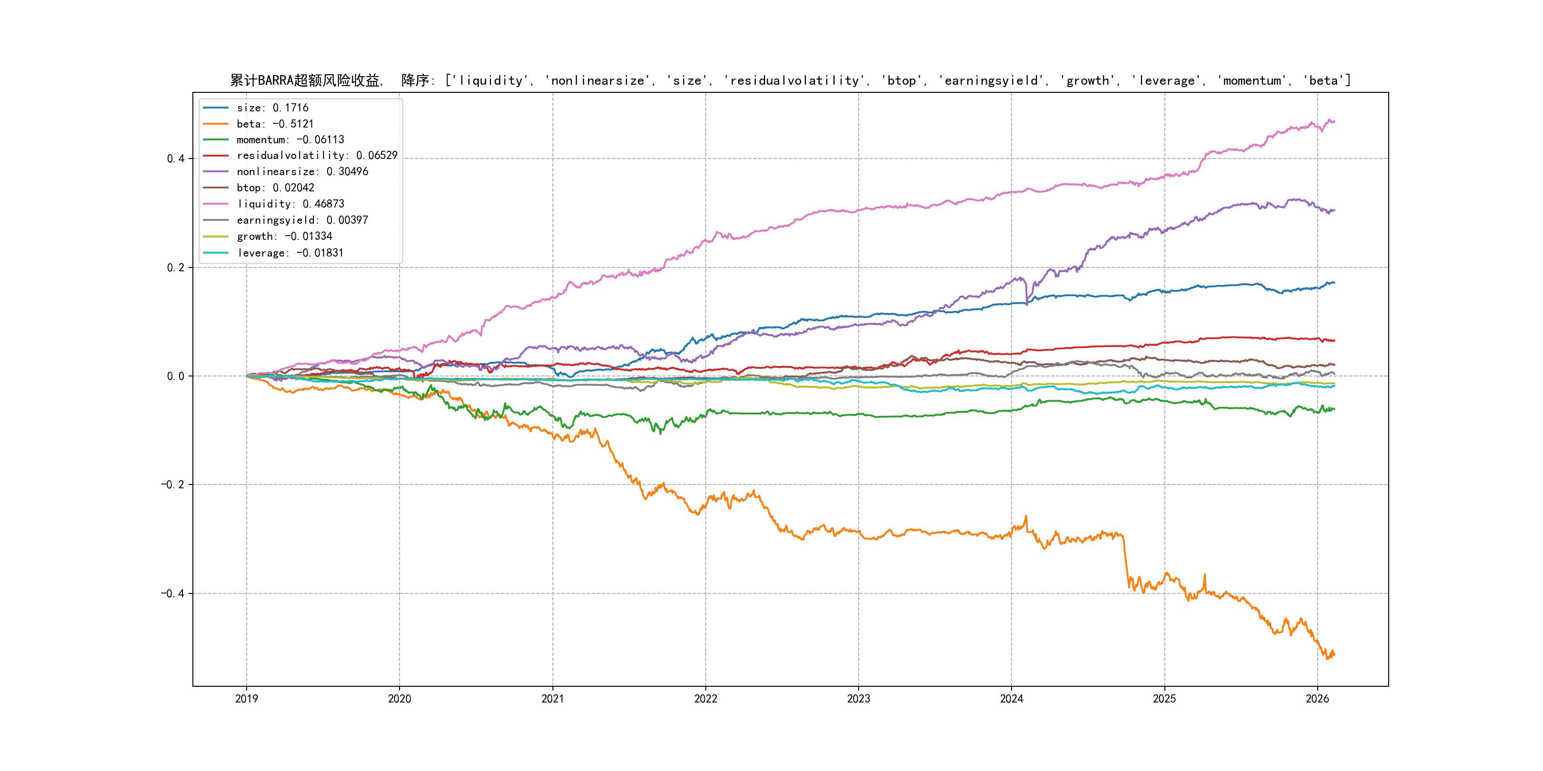Click the beta legend entry text

[275, 124]
